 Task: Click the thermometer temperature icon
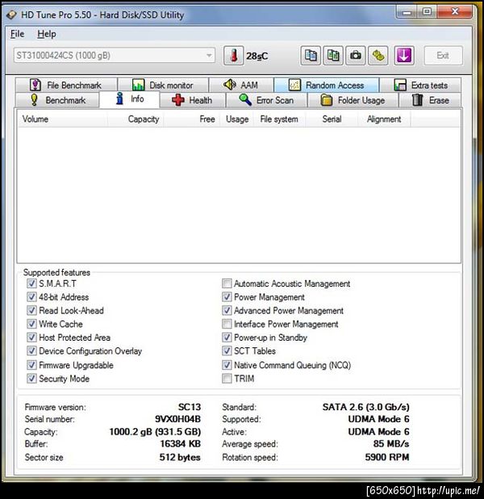click(234, 56)
